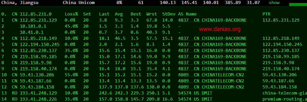Click the 'Best' column header
Image resolution: width=307 pixels, height=102 pixels.
(136, 14)
